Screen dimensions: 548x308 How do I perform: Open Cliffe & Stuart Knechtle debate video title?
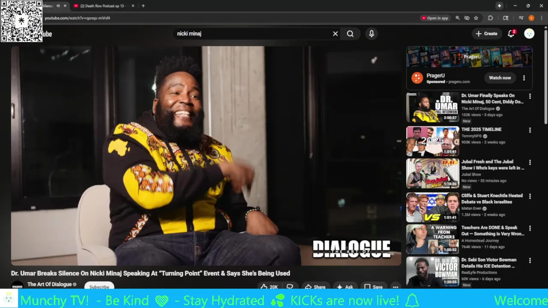(492, 198)
